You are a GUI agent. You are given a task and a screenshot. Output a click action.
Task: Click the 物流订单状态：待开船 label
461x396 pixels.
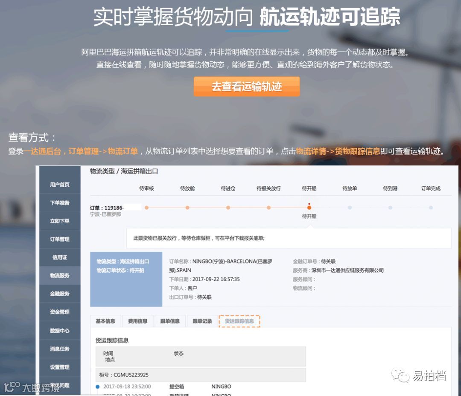tap(120, 270)
